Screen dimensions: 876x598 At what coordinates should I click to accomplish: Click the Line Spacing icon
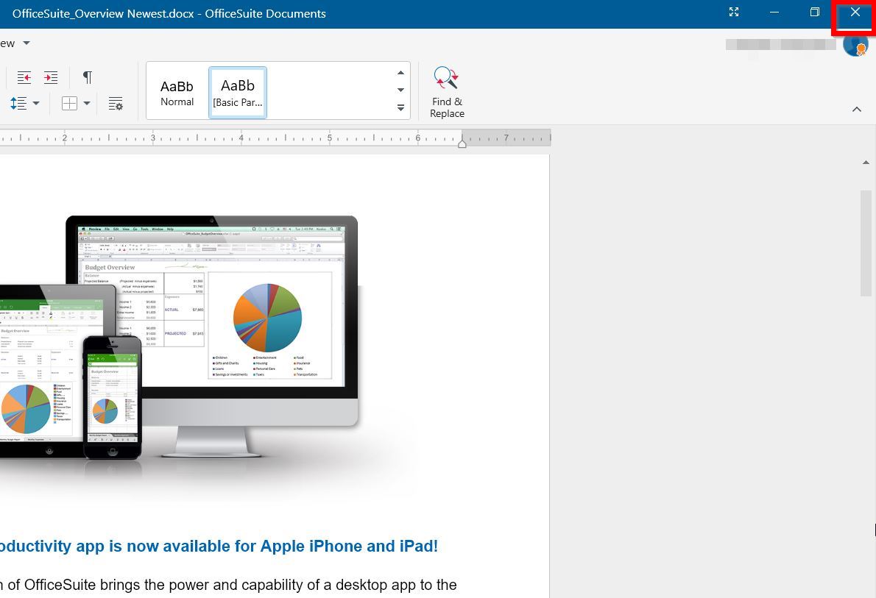(x=18, y=103)
